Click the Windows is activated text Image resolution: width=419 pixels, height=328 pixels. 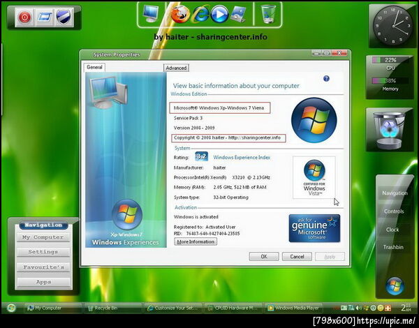(x=196, y=216)
